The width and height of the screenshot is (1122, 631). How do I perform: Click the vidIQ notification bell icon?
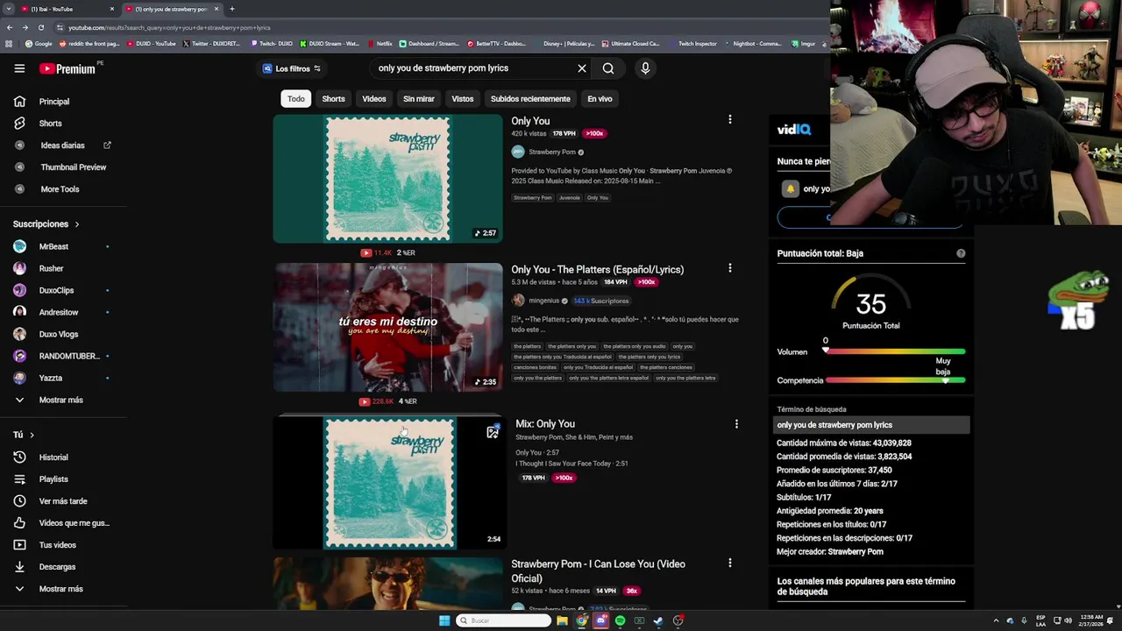[x=790, y=188]
